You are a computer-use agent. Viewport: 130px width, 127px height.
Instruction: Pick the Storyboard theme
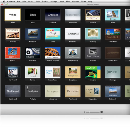[13, 72]
